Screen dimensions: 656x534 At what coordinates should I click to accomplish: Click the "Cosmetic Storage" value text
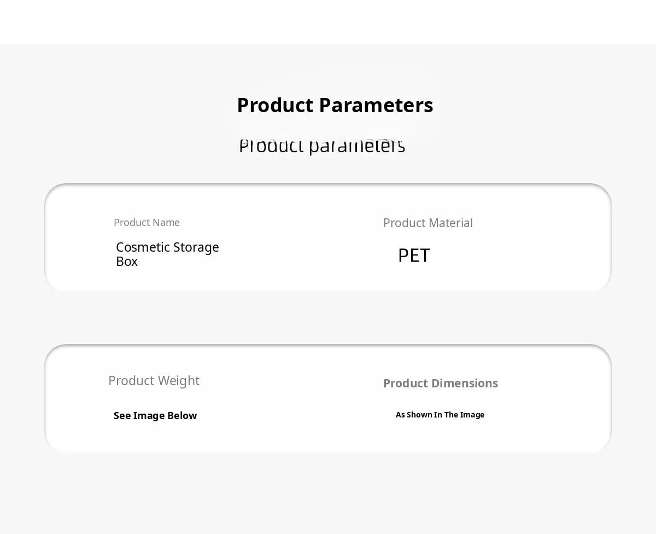tap(167, 247)
